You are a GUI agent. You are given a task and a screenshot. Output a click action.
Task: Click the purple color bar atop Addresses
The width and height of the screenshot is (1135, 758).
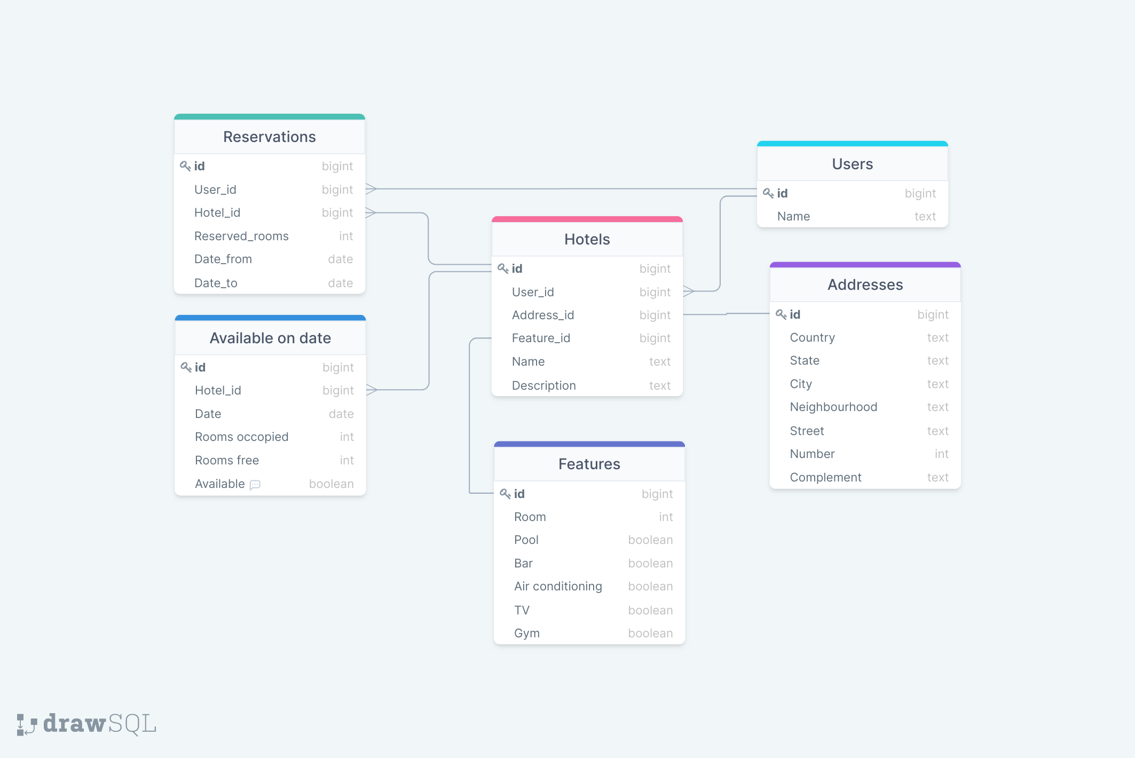(x=865, y=265)
